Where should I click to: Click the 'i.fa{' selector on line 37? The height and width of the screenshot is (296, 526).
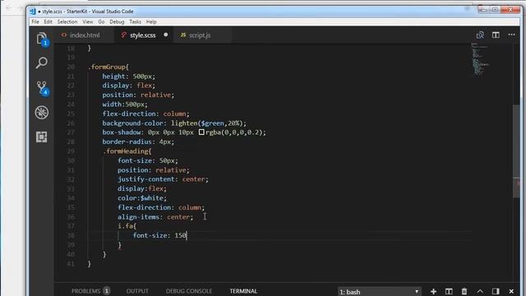127,226
